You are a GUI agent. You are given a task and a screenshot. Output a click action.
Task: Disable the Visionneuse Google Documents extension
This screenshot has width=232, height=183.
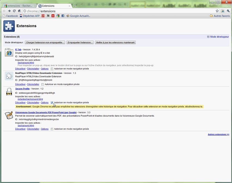click(x=20, y=129)
